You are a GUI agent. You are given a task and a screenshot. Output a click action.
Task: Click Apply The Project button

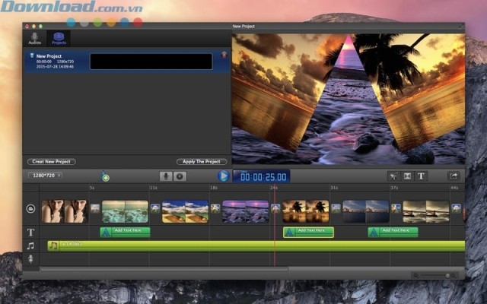[x=202, y=162]
